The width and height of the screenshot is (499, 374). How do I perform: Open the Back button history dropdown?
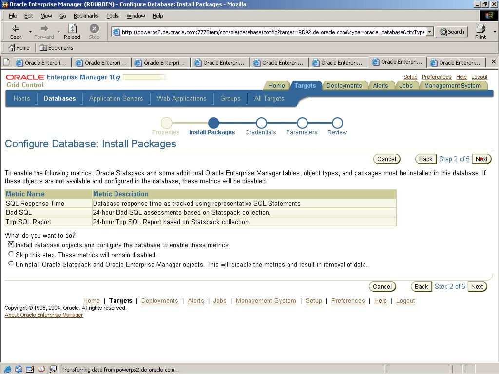[x=30, y=32]
